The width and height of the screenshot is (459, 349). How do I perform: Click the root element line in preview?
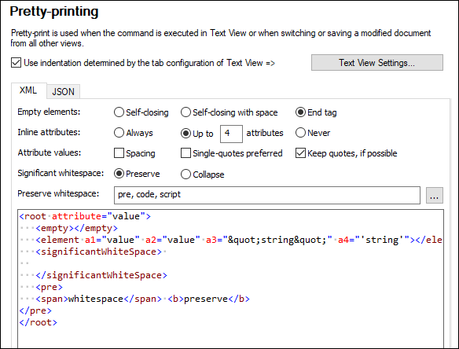pyautogui.click(x=85, y=216)
